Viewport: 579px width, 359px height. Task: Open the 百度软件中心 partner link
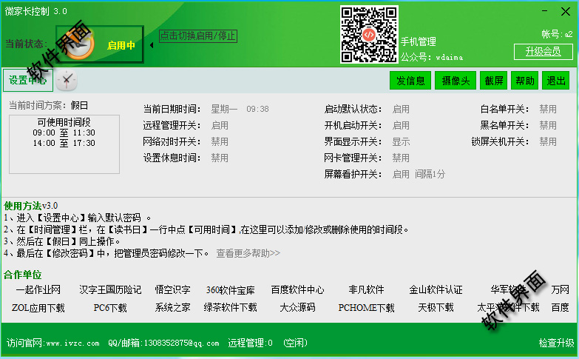(297, 289)
